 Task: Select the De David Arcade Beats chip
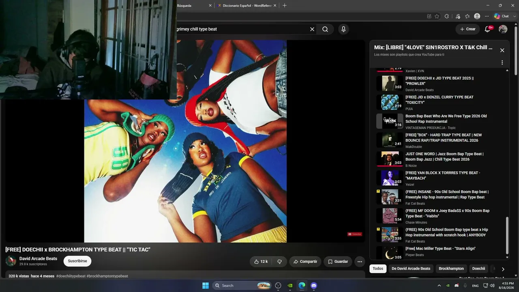[x=411, y=268]
